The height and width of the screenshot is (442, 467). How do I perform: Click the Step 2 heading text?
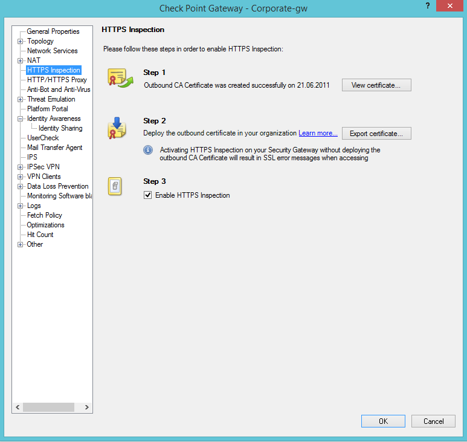click(154, 121)
